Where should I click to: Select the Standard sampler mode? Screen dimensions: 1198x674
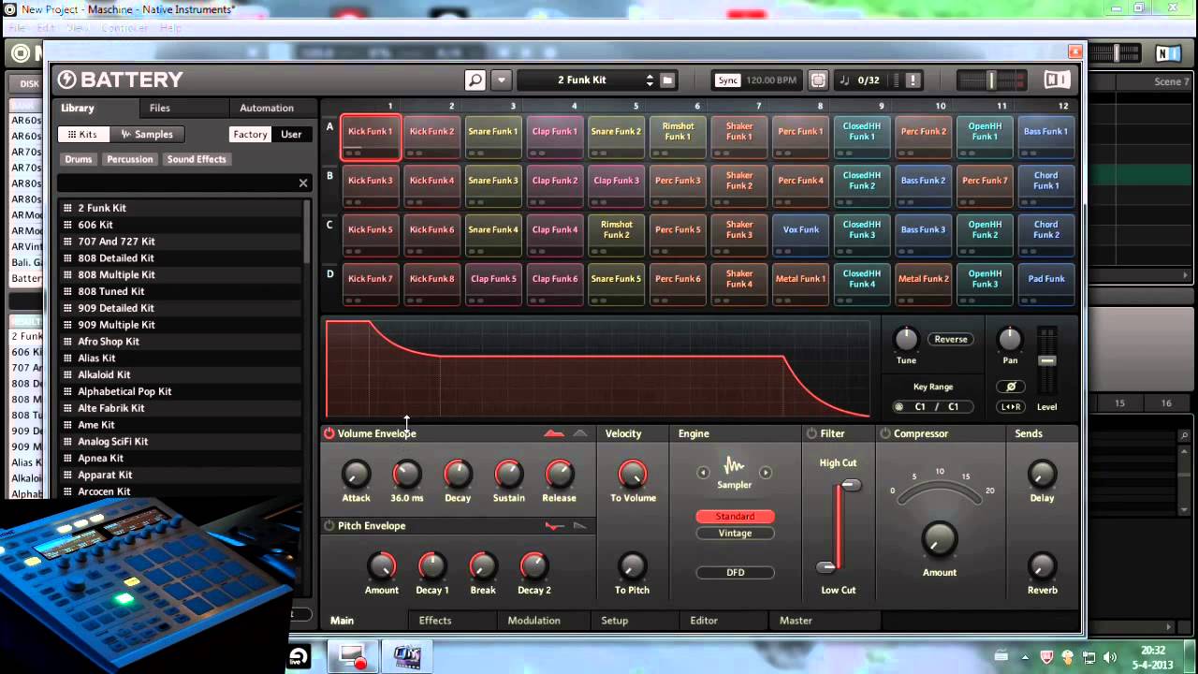tap(735, 517)
